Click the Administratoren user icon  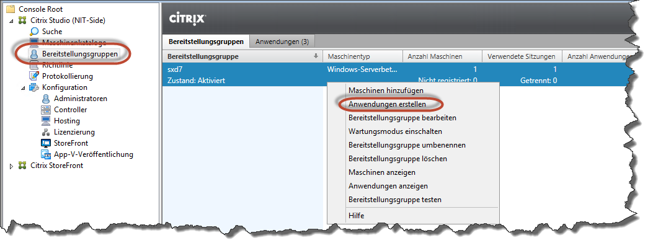point(46,99)
